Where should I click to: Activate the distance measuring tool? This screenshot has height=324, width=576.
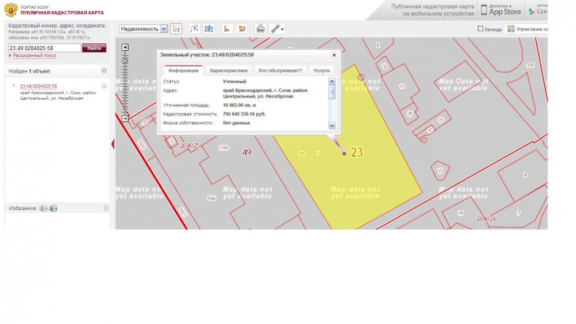click(x=194, y=28)
